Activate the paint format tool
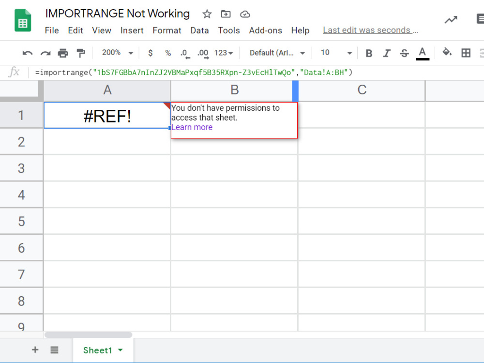 tap(81, 53)
